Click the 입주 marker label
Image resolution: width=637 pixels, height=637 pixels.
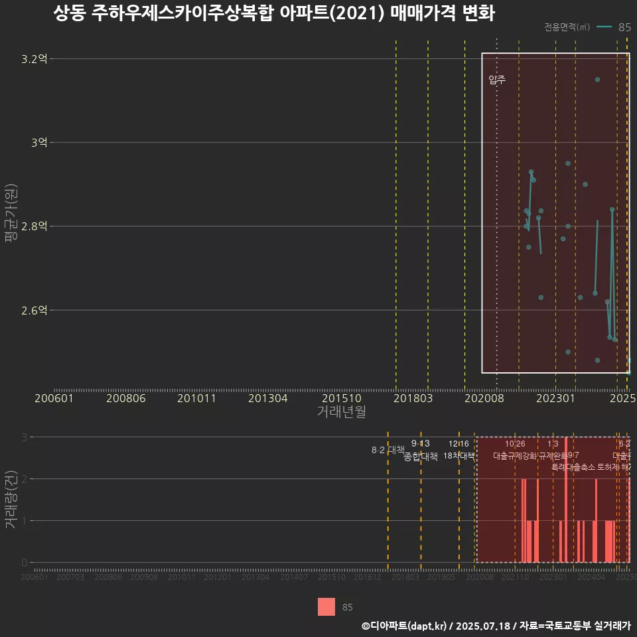(497, 80)
